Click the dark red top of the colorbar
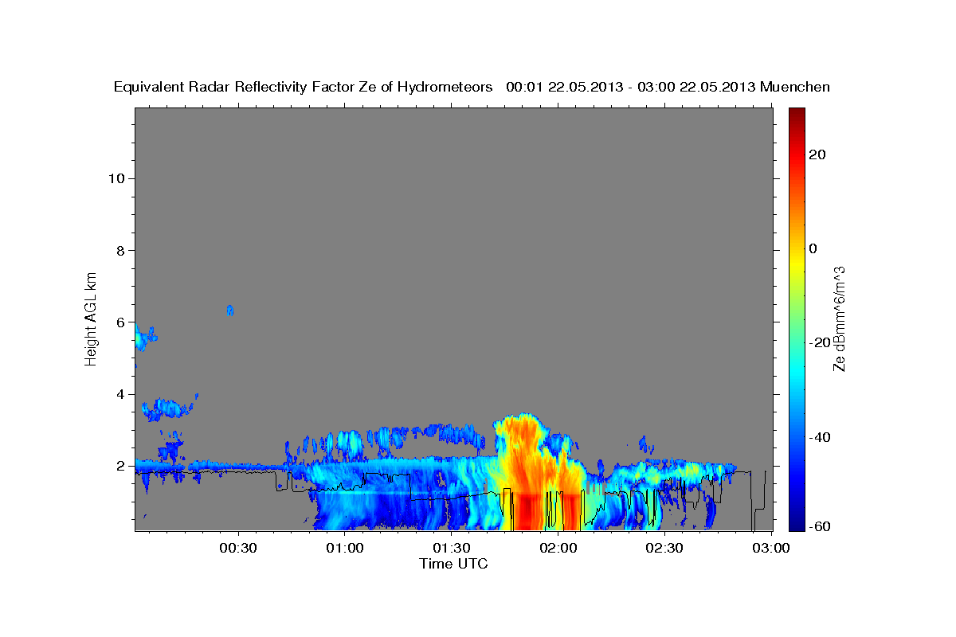956x637 pixels. click(797, 115)
